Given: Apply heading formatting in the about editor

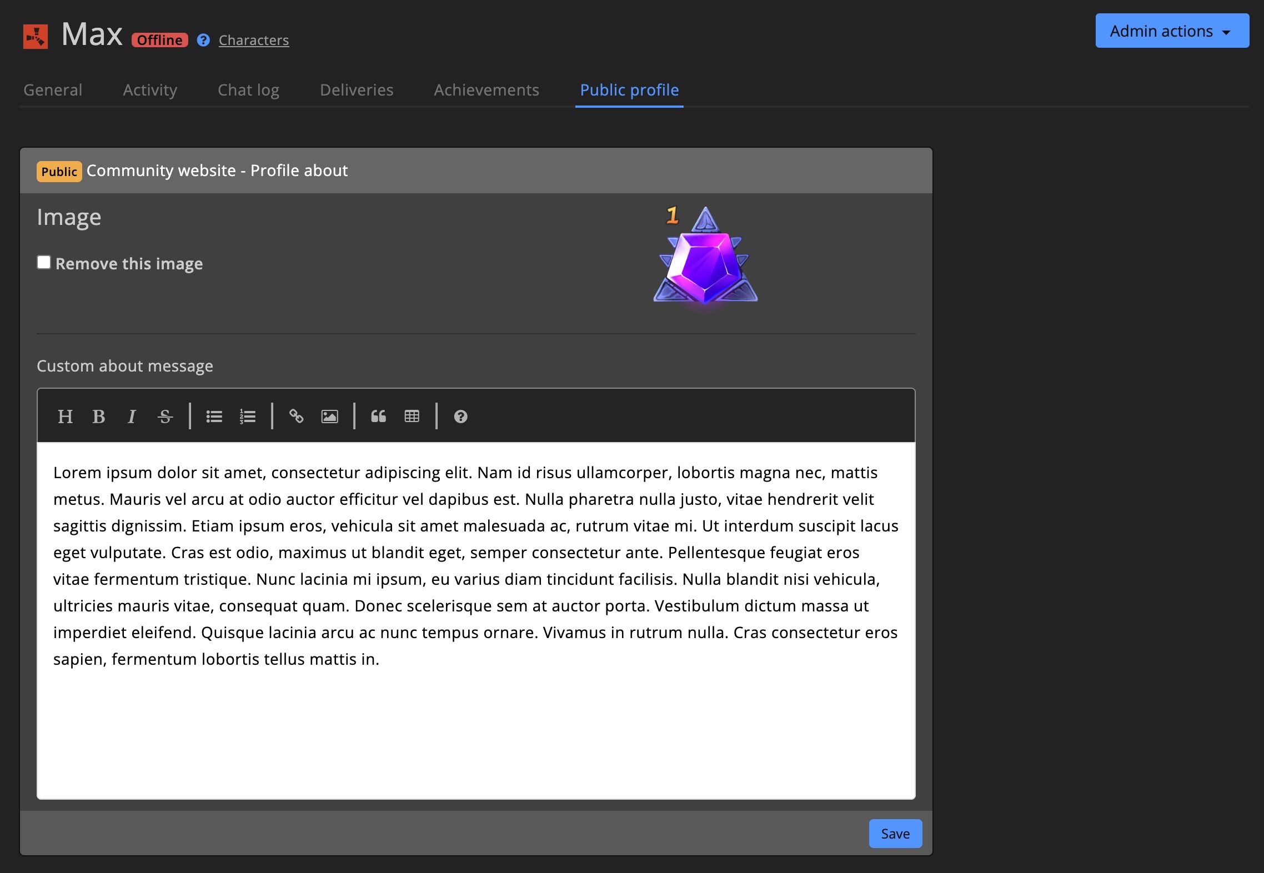Looking at the screenshot, I should (x=66, y=417).
